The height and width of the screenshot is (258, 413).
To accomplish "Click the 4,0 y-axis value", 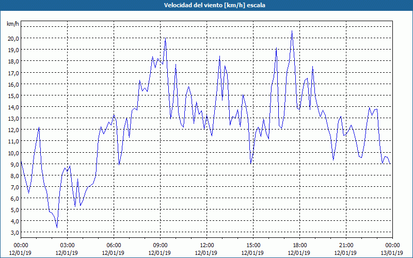I will pyautogui.click(x=14, y=221).
